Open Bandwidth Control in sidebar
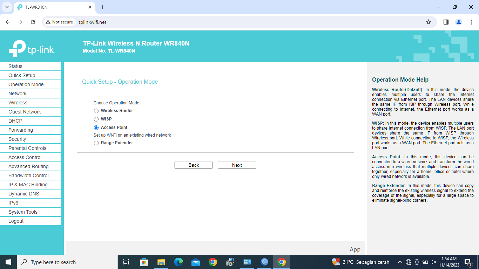The width and height of the screenshot is (479, 269). point(30,175)
